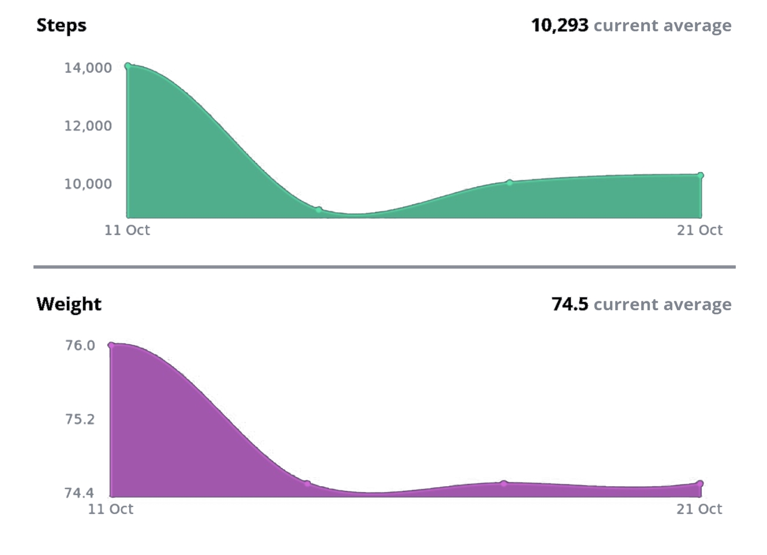The image size is (767, 555).
Task: Open the Weight section heading
Action: point(69,304)
